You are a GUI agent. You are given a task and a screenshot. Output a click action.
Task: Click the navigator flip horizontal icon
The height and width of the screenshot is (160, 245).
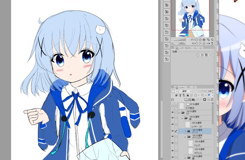[x=209, y=44]
